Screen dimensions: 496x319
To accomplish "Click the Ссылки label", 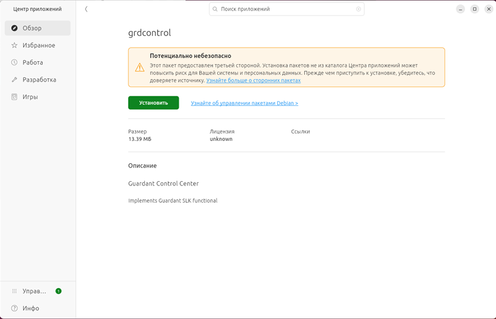I will 301,132.
